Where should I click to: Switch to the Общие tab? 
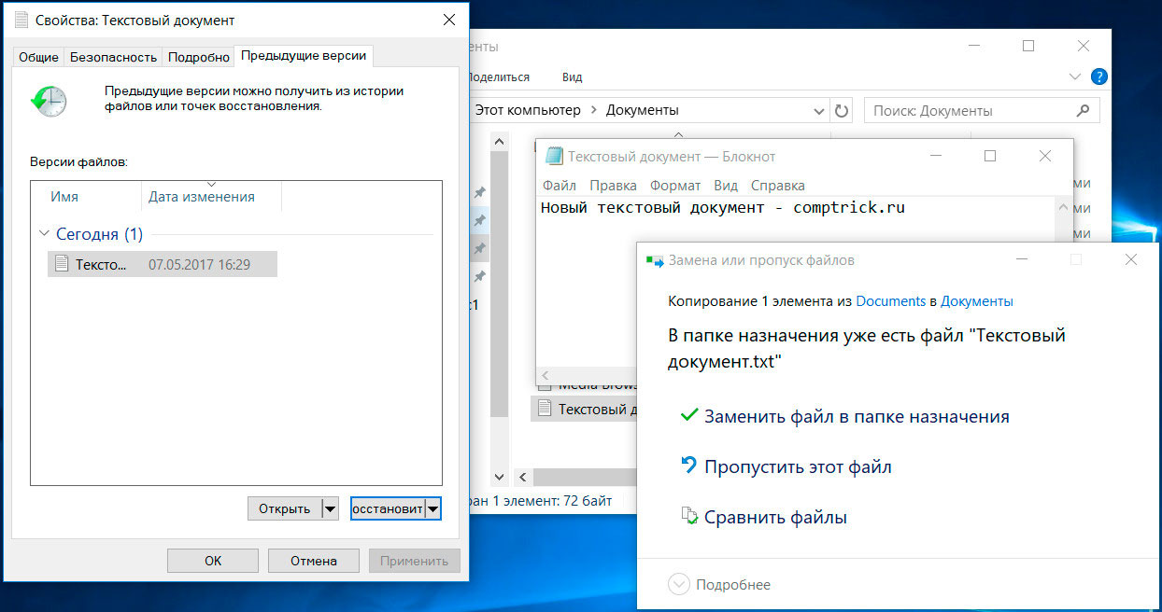(39, 57)
